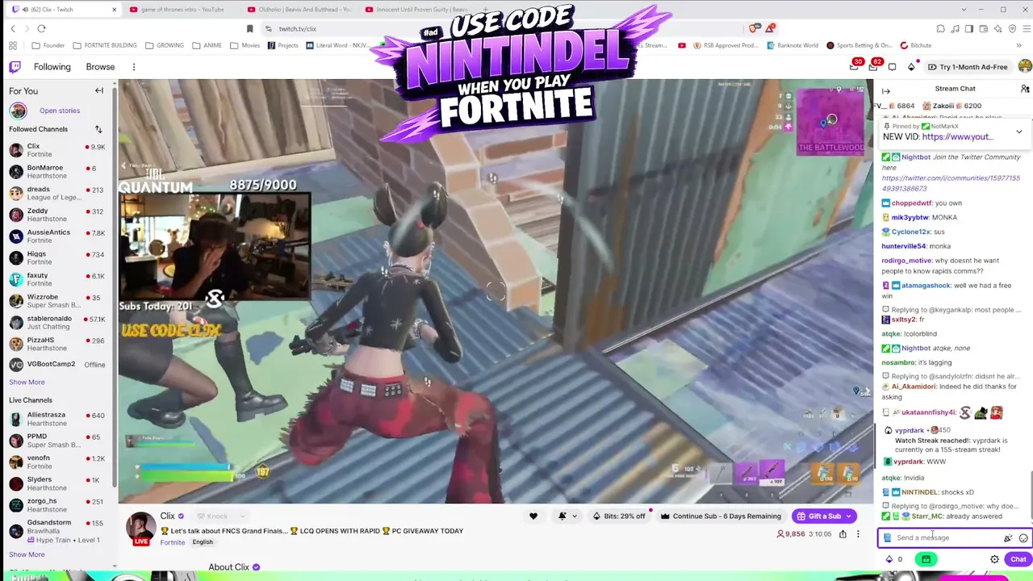Open chat settings gear

[994, 559]
